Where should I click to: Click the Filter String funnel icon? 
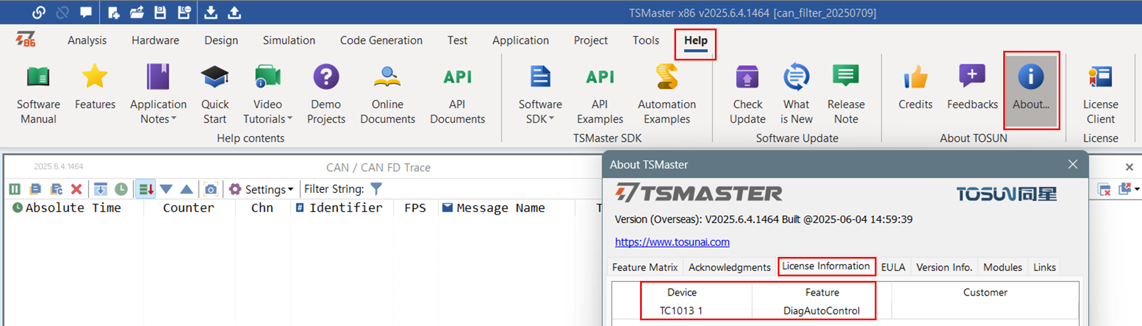(x=376, y=188)
